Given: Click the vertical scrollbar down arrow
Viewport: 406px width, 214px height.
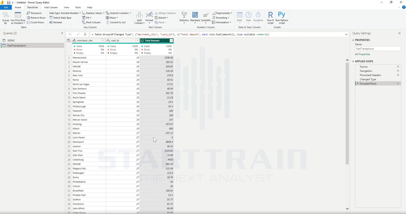Looking at the screenshot, I should pyautogui.click(x=347, y=209).
